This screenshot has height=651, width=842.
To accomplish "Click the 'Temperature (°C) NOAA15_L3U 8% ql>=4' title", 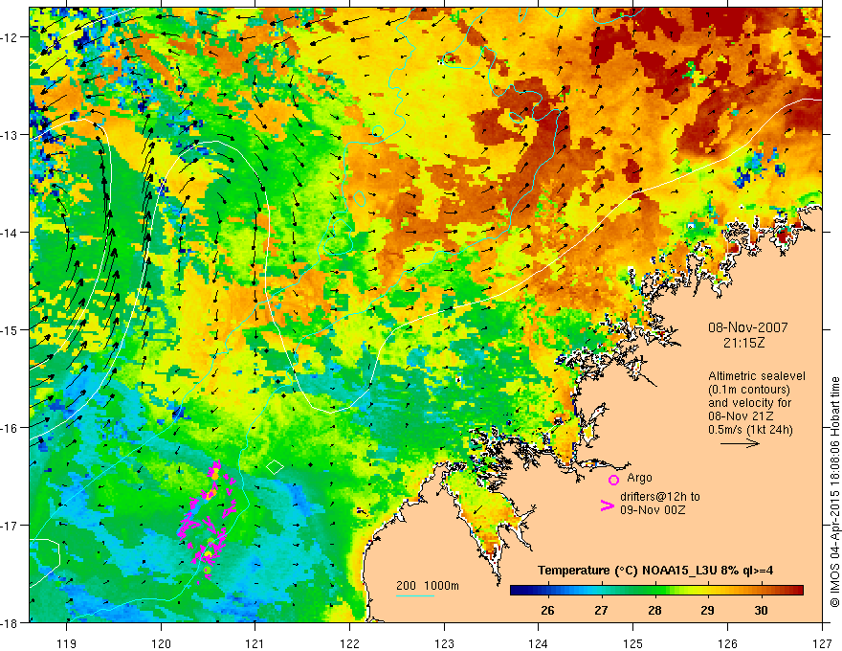I will coord(655,571).
